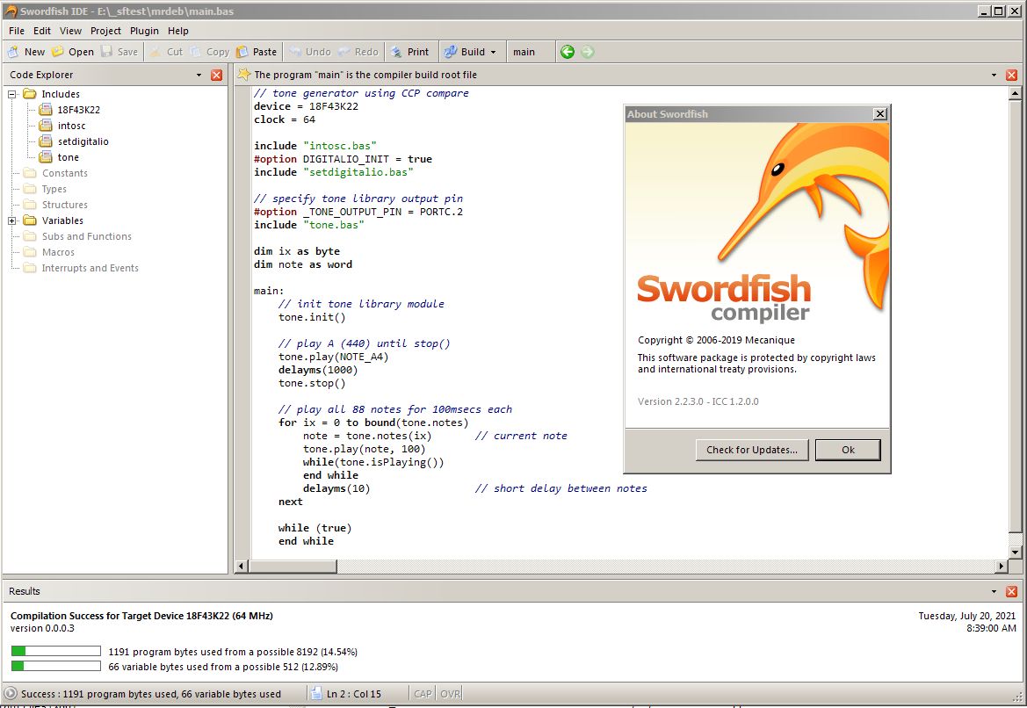Open the editor pane dropdown arrow
Viewport: 1027px width, 708px height.
(x=994, y=75)
